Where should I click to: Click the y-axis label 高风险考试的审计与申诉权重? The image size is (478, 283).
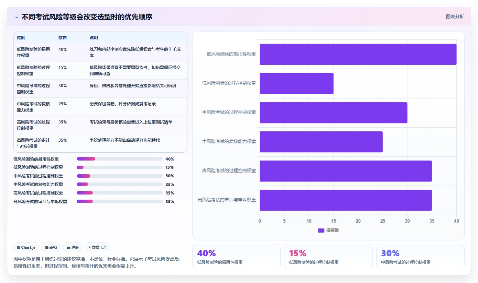227,200
